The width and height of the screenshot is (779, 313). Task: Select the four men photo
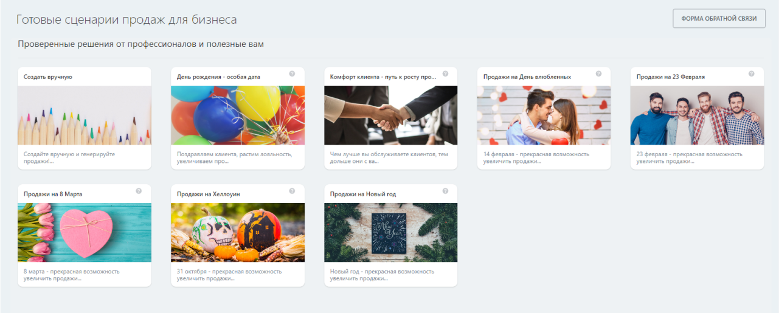pyautogui.click(x=697, y=115)
